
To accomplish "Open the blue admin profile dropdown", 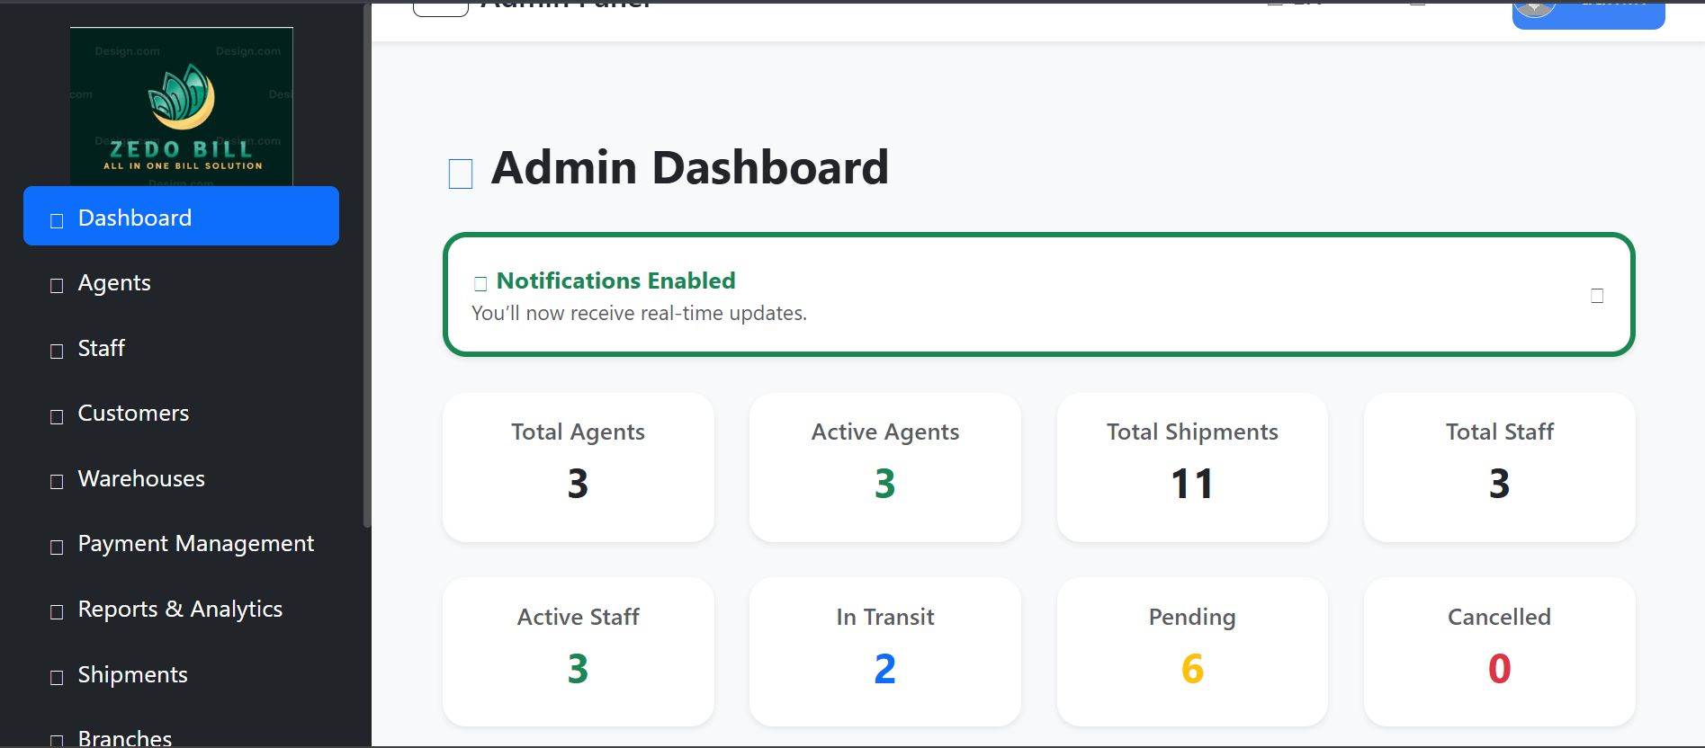I will point(1588,13).
